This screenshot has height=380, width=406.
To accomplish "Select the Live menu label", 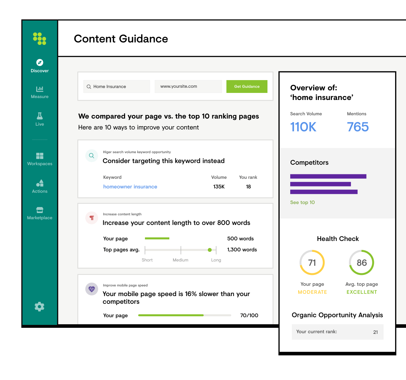I will pyautogui.click(x=40, y=124).
